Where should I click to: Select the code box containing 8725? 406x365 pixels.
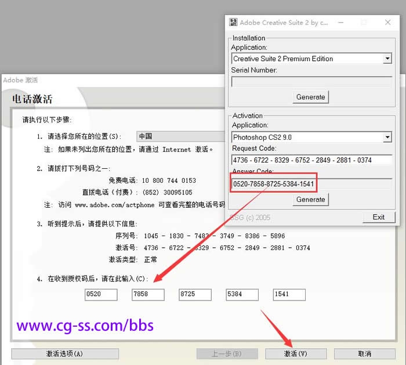pyautogui.click(x=195, y=295)
